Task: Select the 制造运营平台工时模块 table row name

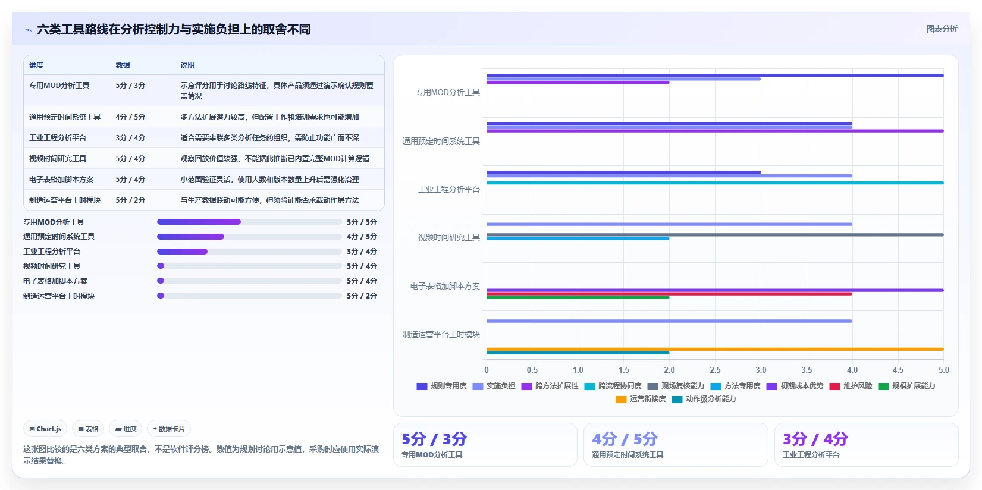Action: click(x=65, y=200)
